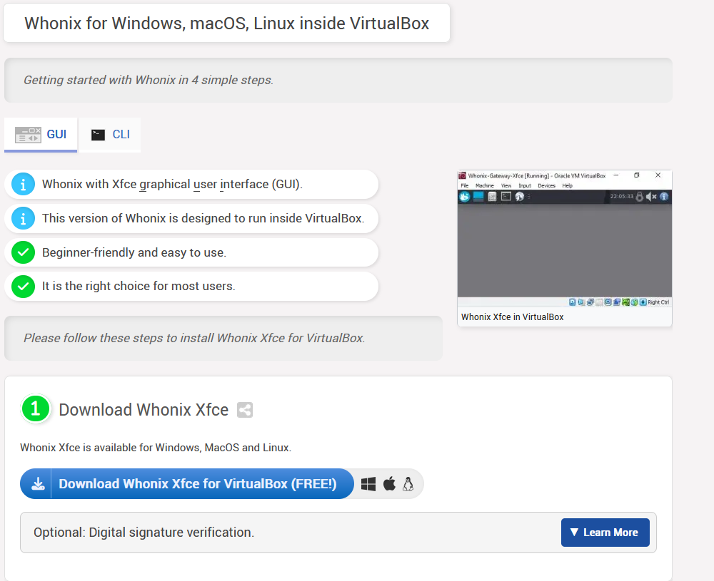Click 'Getting started with Whonix in 4 simple steps'

click(149, 80)
